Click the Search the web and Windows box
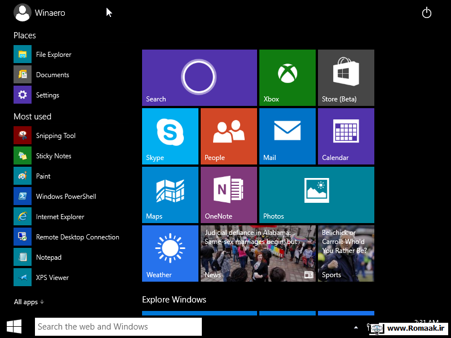The width and height of the screenshot is (451, 338). pos(118,327)
